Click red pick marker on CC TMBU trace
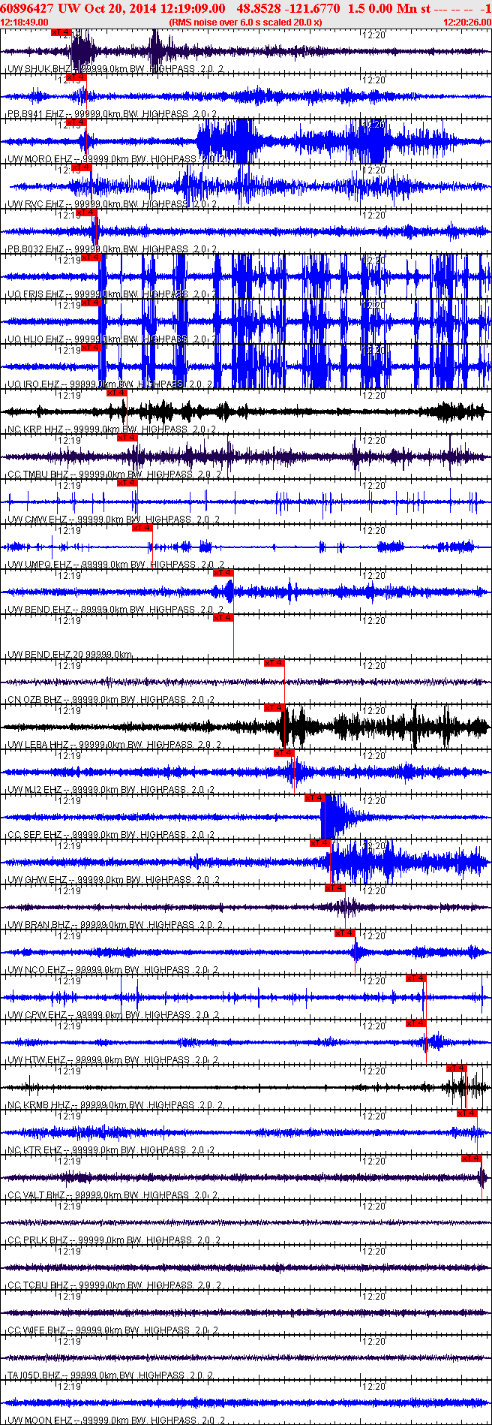The image size is (492, 1425). click(127, 438)
